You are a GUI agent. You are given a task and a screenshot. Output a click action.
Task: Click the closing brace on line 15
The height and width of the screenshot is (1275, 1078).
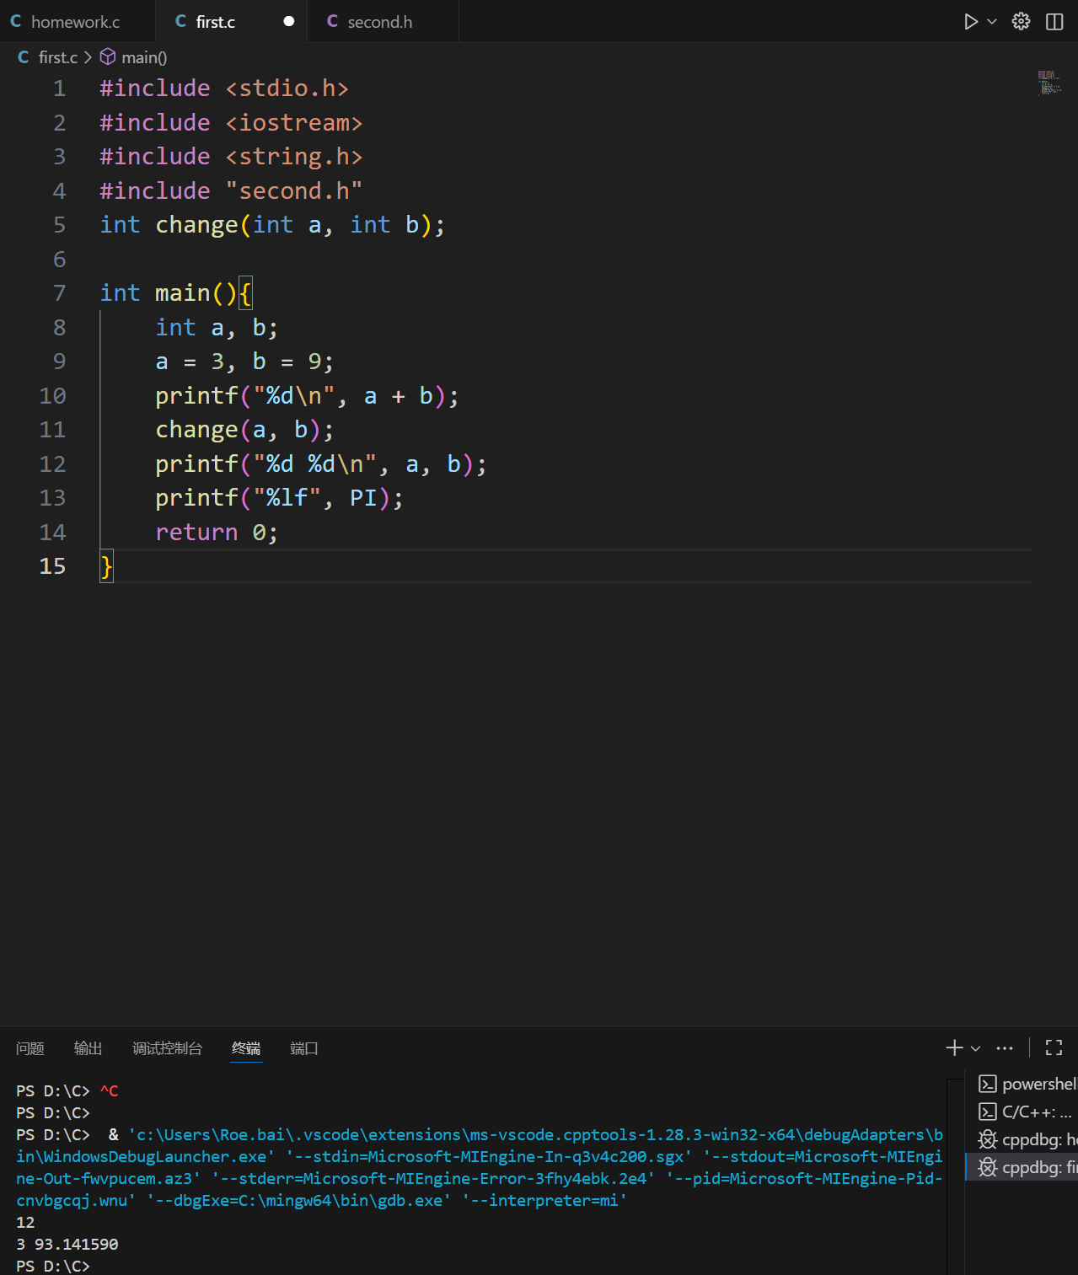pos(106,566)
